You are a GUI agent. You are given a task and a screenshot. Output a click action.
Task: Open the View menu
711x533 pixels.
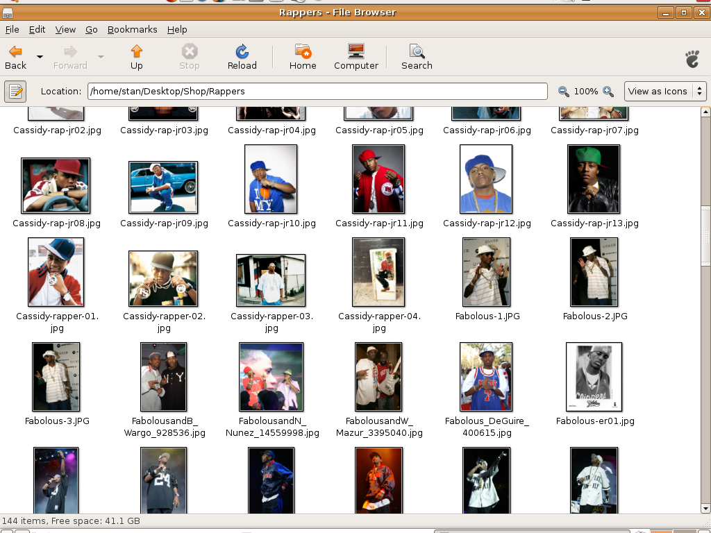tap(65, 29)
